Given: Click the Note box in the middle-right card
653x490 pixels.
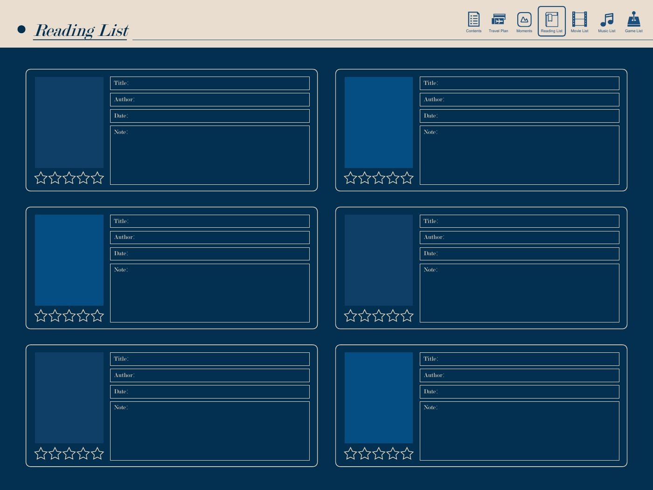Looking at the screenshot, I should [x=520, y=293].
